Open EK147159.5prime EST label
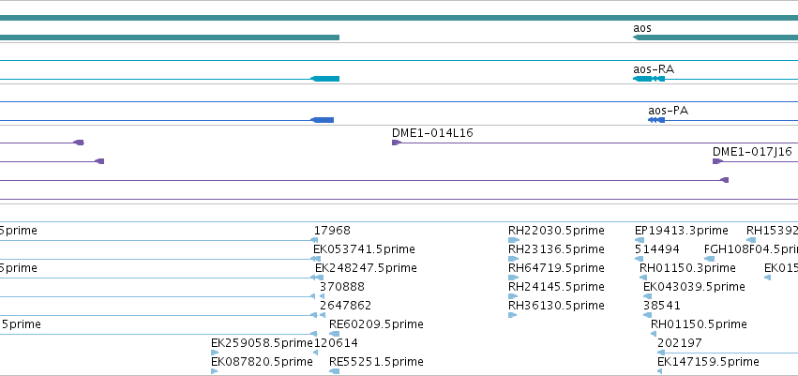Screen dimensions: 798x376 tap(708, 362)
